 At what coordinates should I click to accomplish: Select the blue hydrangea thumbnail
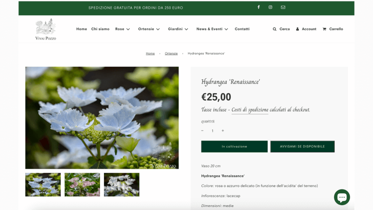point(43,185)
